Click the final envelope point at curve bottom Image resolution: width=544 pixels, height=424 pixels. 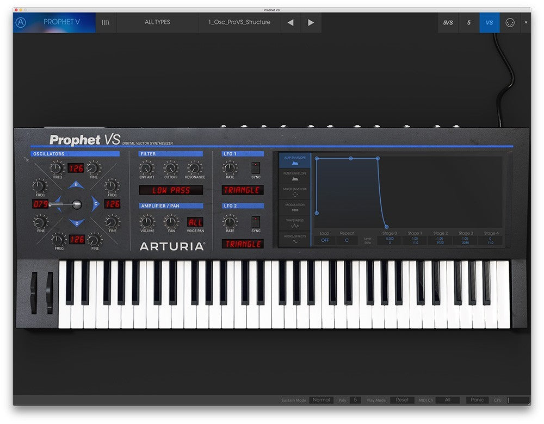click(x=386, y=227)
